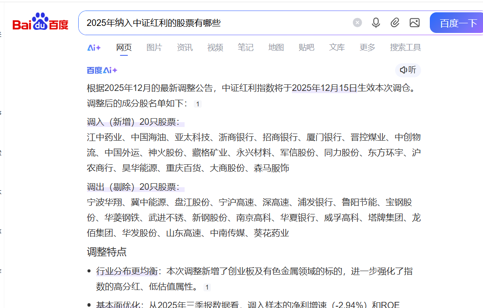The image size is (483, 308).
Task: Click the 百度AI+ label
Action: tap(102, 70)
